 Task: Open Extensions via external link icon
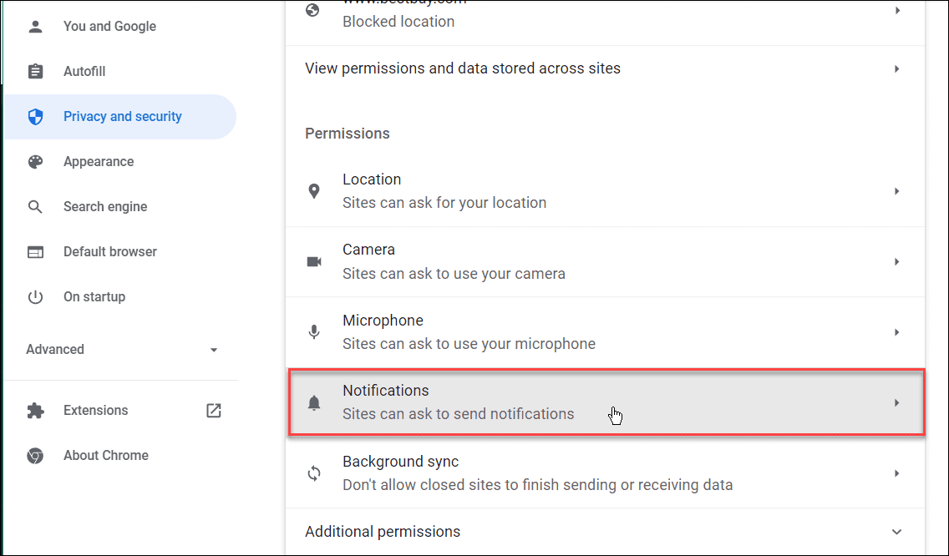(x=214, y=410)
